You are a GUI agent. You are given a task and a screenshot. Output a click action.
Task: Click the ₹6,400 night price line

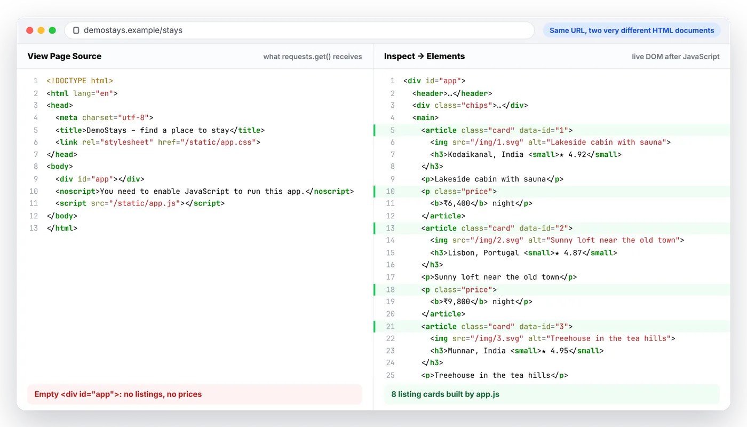(x=481, y=203)
